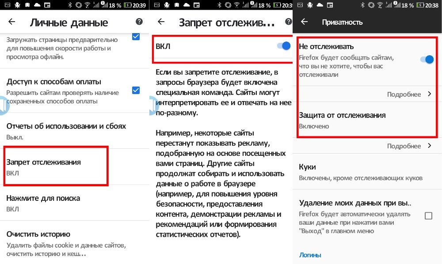The image size is (442, 264).
Task: Open the "Защита от отслеживания" options
Action: (x=342, y=120)
